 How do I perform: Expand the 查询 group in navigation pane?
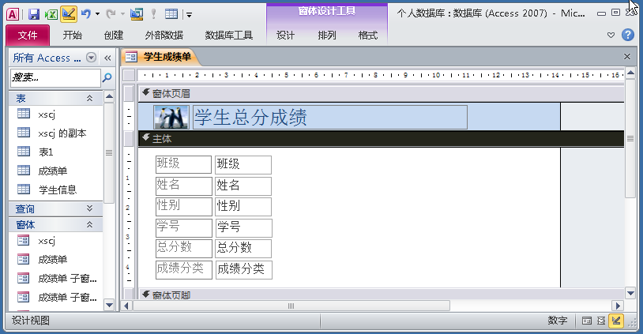(89, 208)
